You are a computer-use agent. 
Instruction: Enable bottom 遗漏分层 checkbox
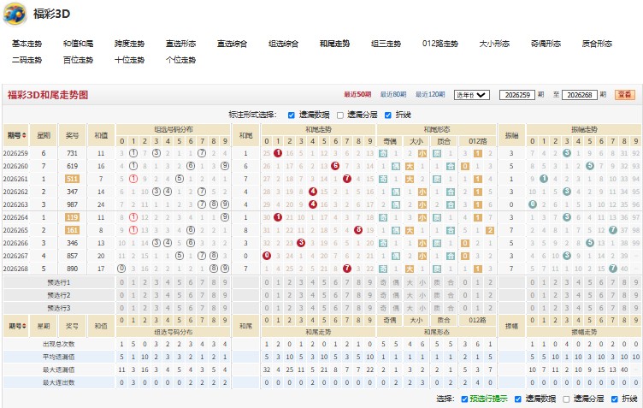click(x=566, y=399)
